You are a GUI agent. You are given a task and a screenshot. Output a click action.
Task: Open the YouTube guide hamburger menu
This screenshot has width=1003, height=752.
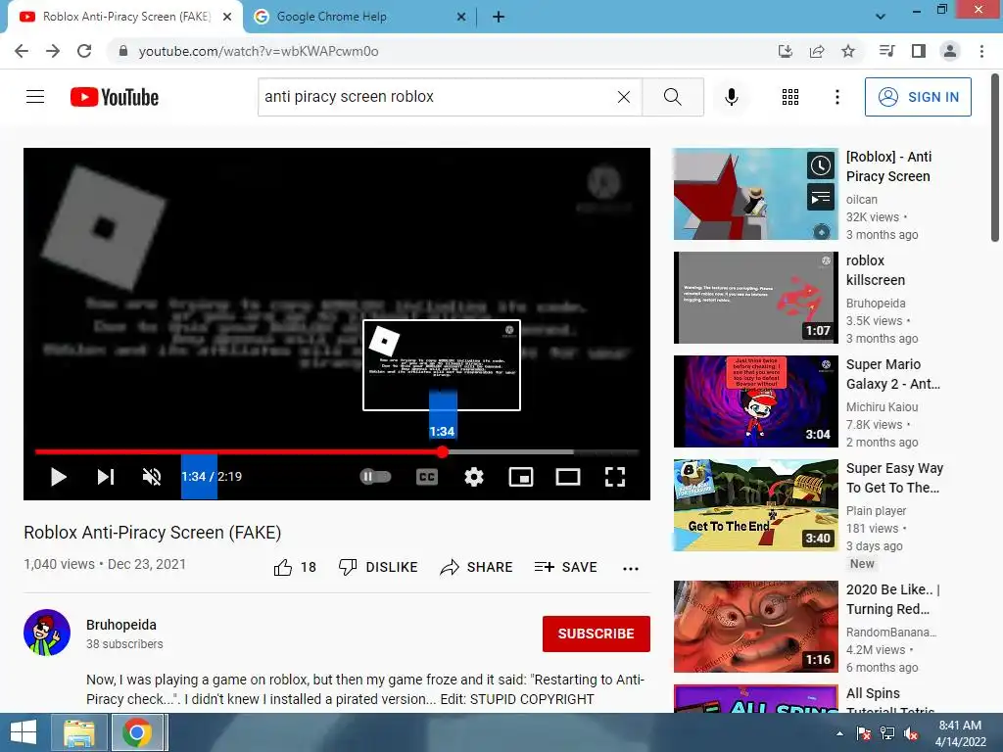35,97
